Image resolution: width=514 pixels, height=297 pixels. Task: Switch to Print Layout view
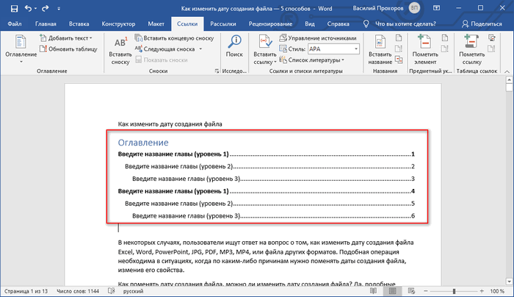pyautogui.click(x=392, y=291)
